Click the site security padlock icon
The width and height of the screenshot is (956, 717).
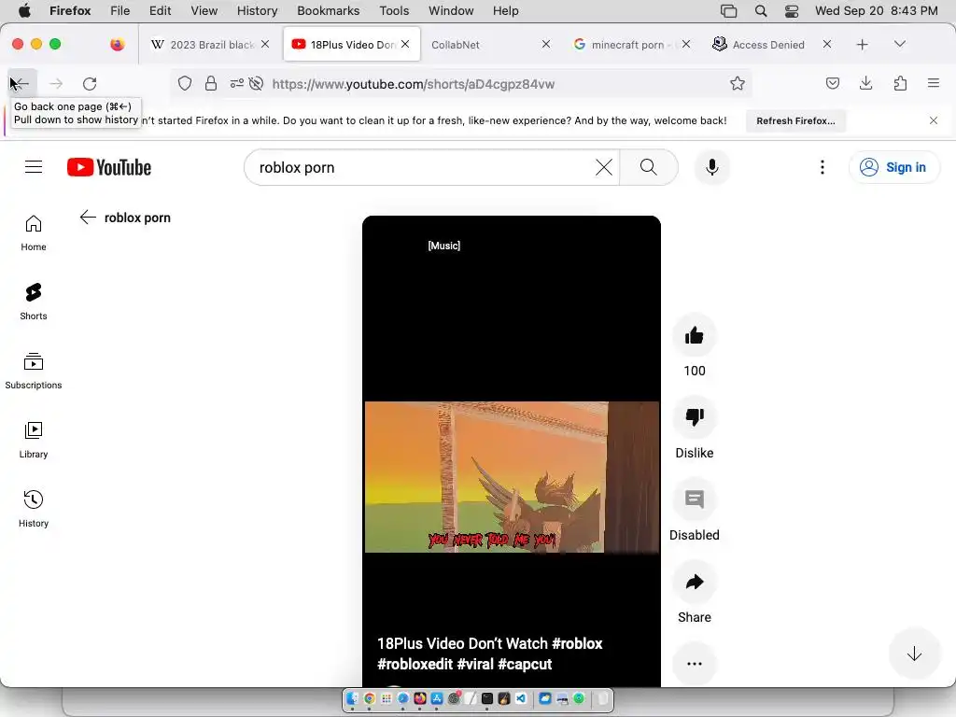coord(211,83)
